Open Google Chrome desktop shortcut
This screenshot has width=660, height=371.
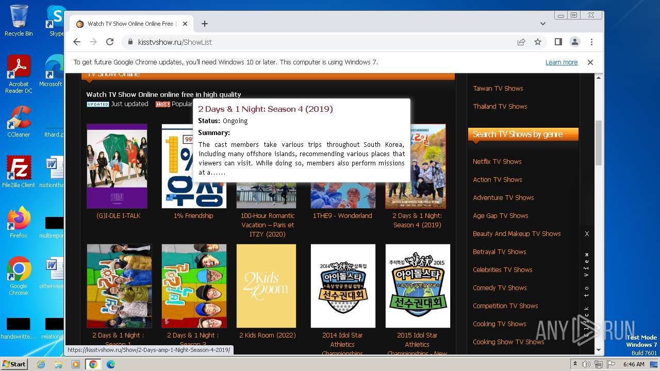tap(19, 276)
